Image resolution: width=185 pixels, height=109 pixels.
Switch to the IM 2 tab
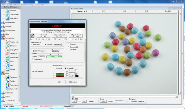tap(124, 11)
